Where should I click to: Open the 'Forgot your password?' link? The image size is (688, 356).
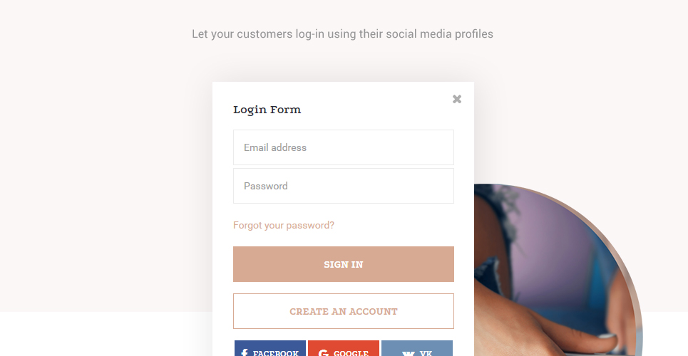[284, 226]
